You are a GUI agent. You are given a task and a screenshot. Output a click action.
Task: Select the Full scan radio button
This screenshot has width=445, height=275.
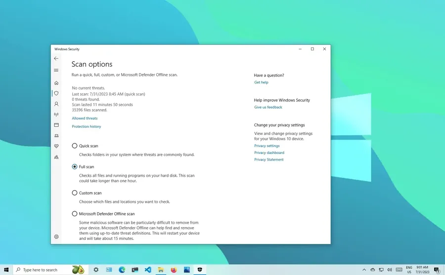(x=74, y=167)
